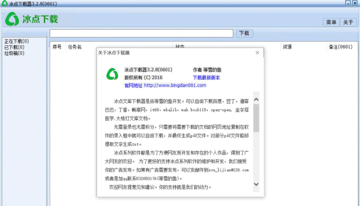Click the http://www.bingdian001.com URL

pyautogui.click(x=175, y=86)
